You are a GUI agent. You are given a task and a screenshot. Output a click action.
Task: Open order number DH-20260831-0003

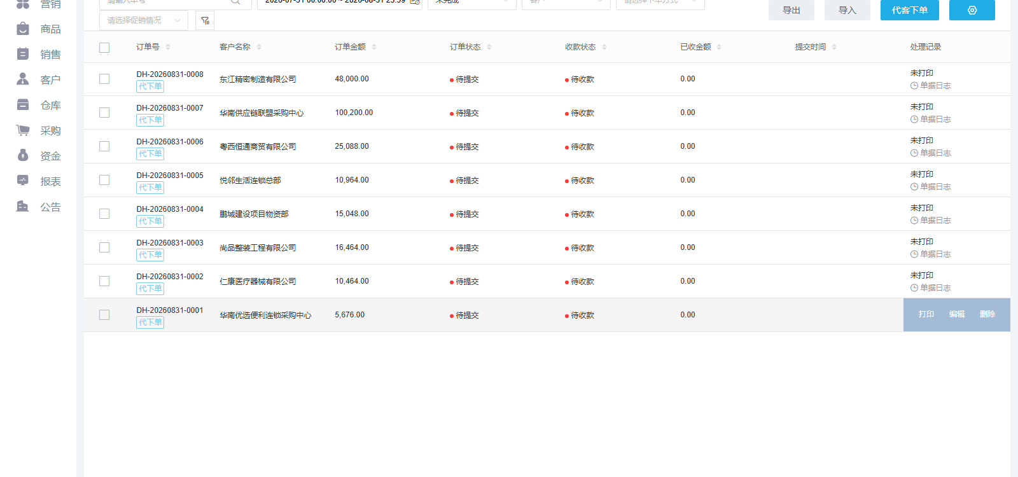[x=170, y=243]
